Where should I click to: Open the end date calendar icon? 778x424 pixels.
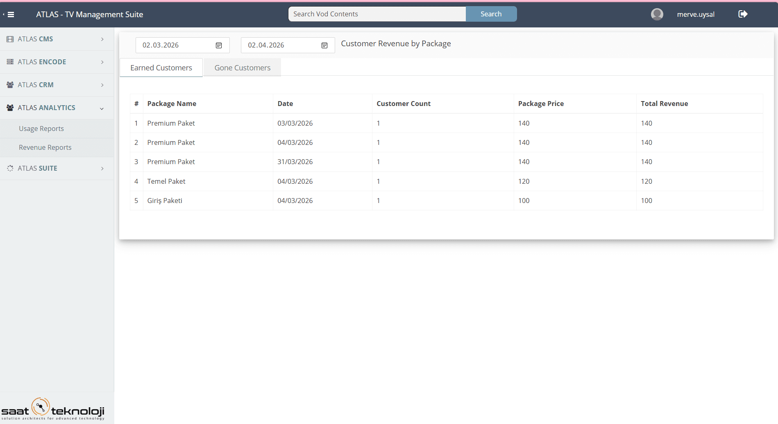tap(324, 45)
